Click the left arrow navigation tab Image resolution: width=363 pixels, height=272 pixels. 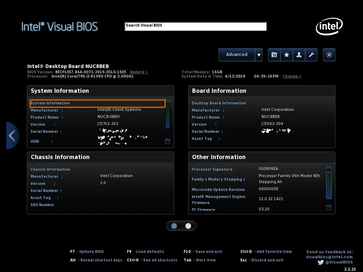click(12, 136)
